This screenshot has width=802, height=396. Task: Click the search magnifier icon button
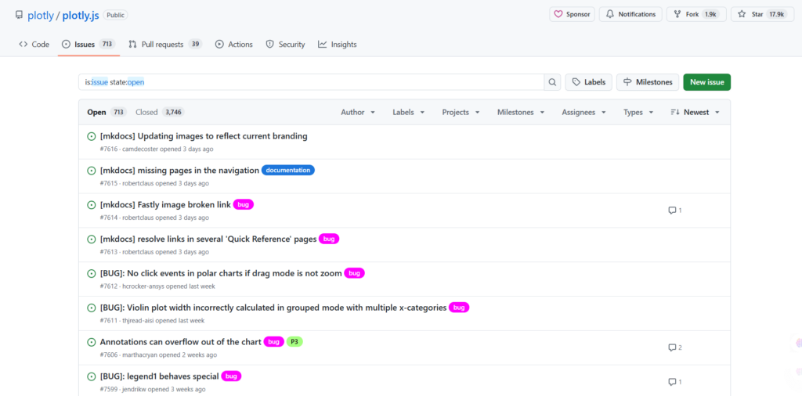coord(552,82)
